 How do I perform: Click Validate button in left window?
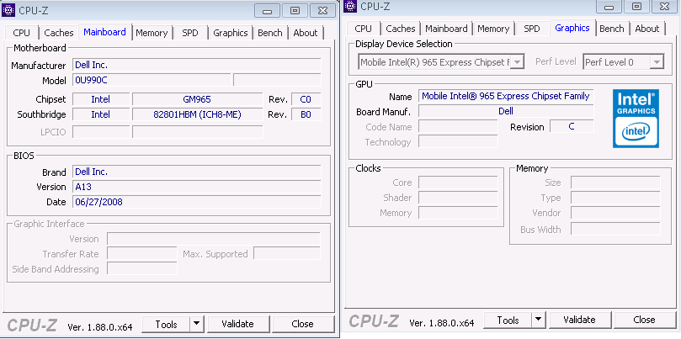pos(237,324)
